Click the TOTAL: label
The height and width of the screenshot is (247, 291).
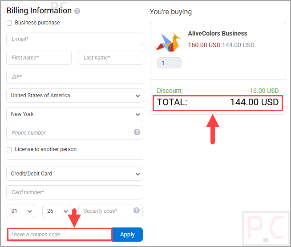172,102
